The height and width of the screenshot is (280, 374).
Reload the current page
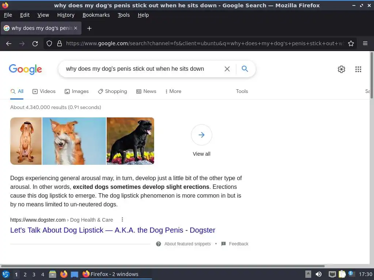[35, 44]
